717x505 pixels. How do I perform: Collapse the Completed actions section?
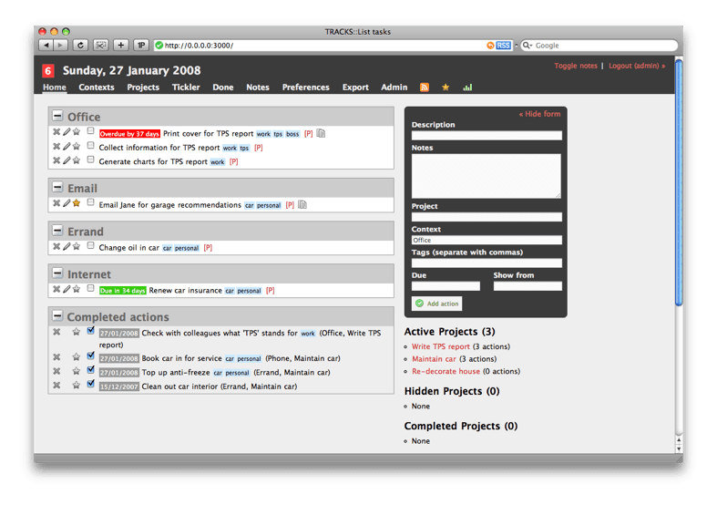click(58, 317)
